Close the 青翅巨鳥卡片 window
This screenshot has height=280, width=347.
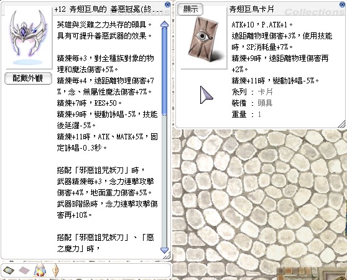tap(342, 4)
